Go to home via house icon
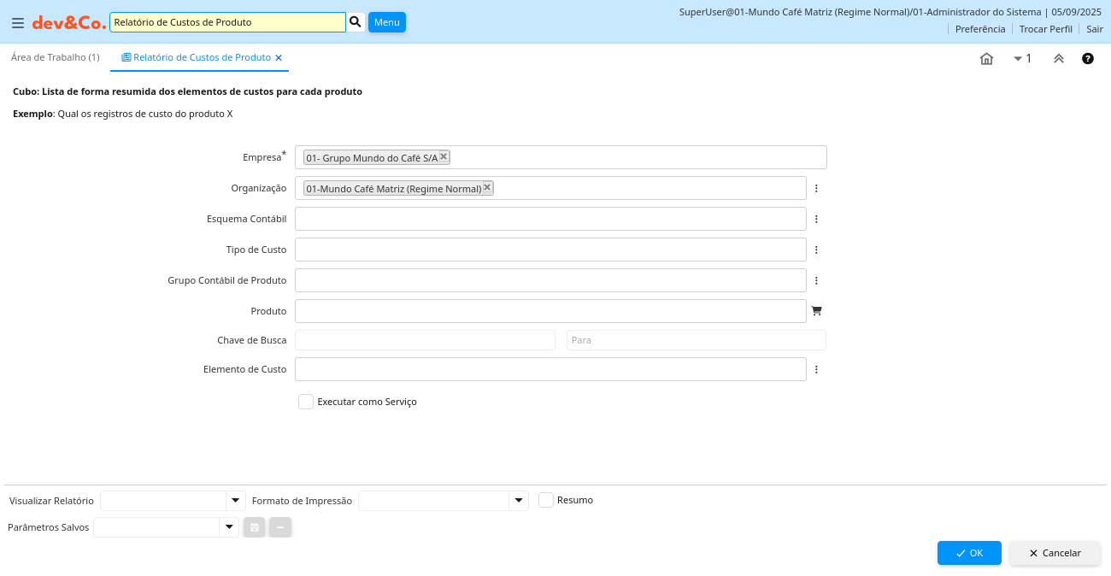The height and width of the screenshot is (576, 1111). 986,59
